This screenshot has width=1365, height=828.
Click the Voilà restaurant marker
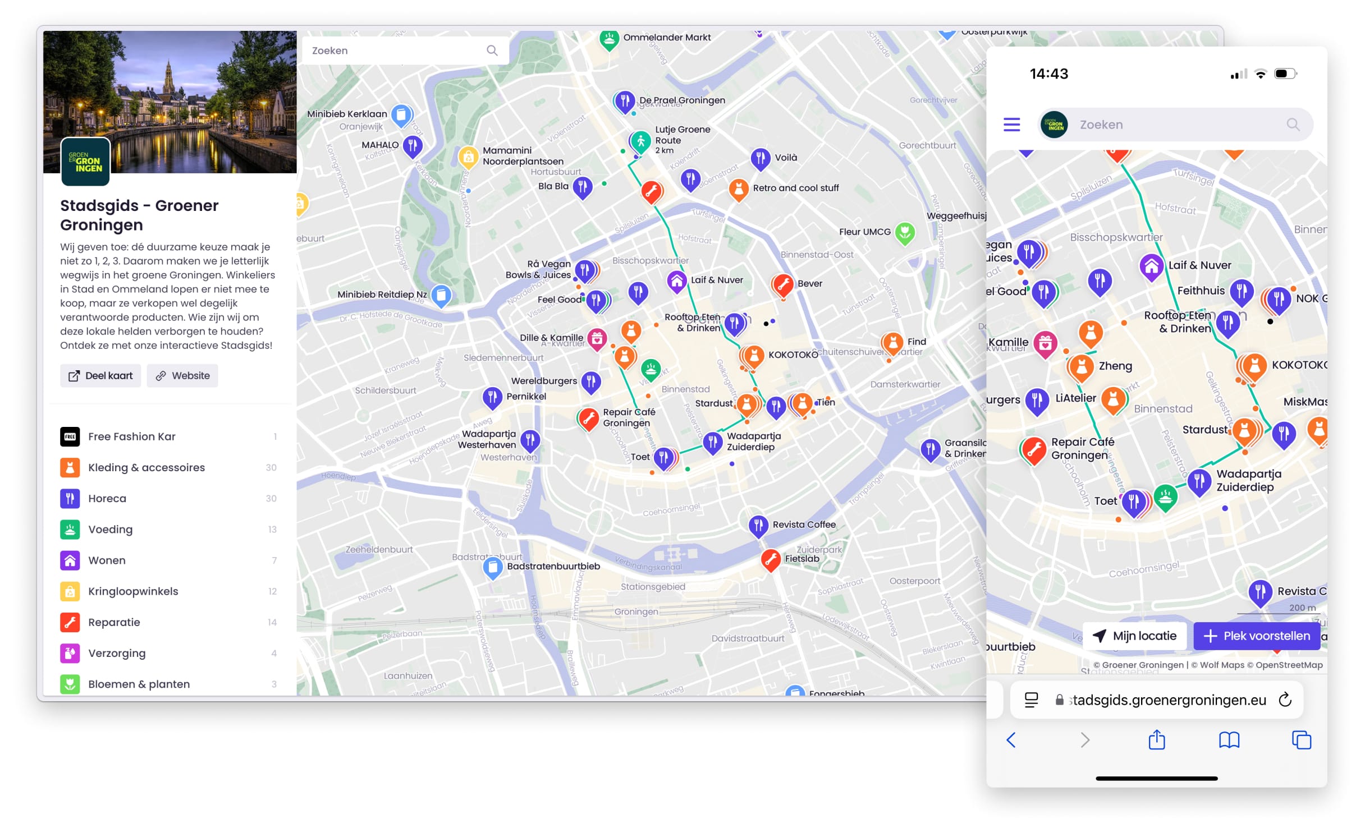pyautogui.click(x=760, y=159)
